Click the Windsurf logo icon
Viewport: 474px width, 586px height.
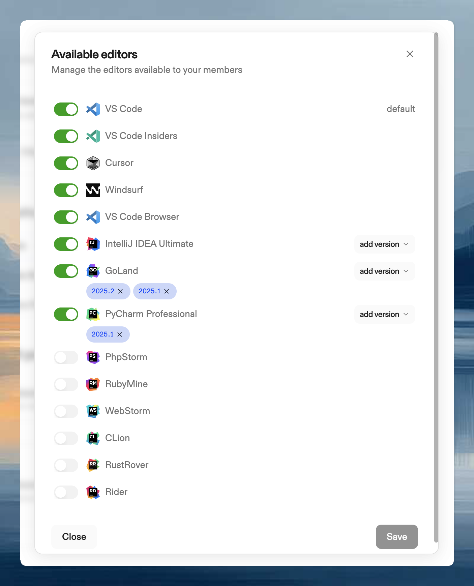(x=93, y=190)
